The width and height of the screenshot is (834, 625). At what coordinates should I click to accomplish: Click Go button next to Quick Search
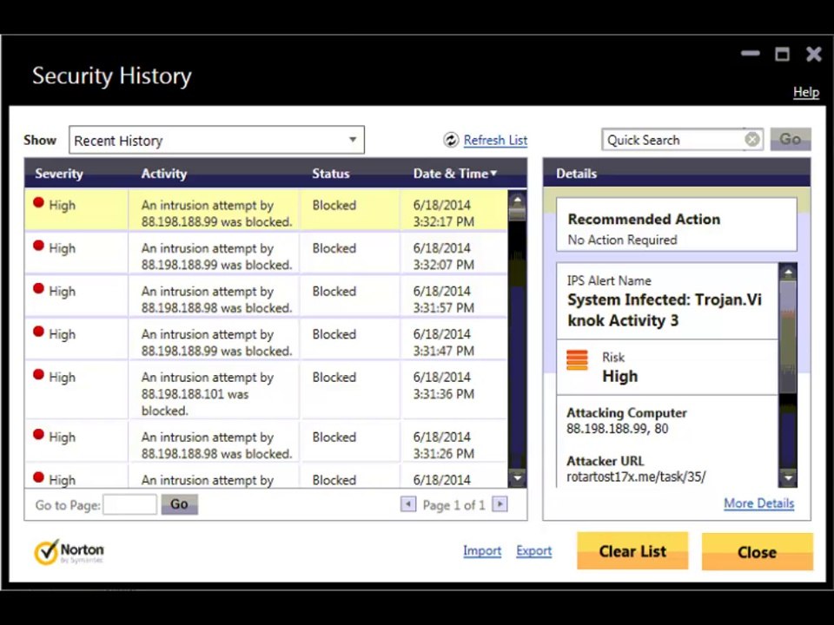[791, 139]
